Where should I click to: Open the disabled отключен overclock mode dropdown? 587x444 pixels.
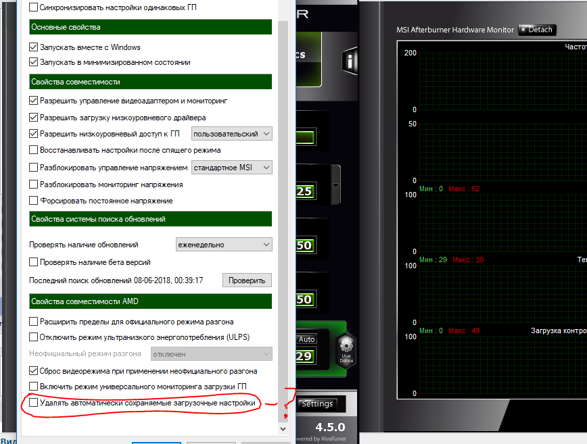point(212,354)
